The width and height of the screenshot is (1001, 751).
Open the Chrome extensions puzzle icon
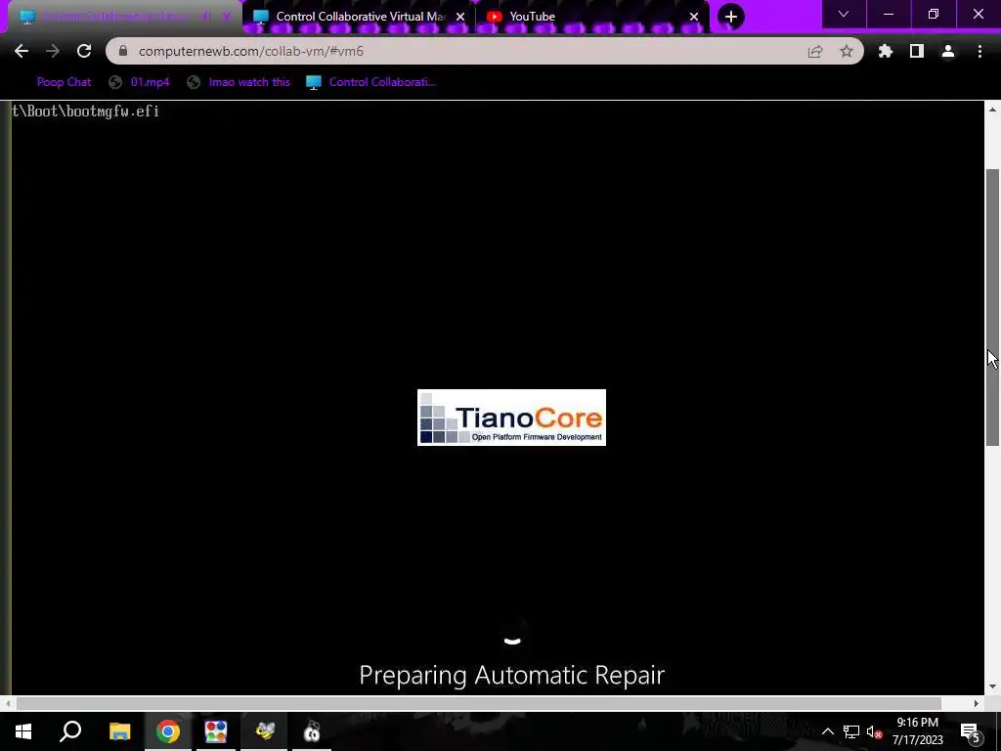point(886,51)
